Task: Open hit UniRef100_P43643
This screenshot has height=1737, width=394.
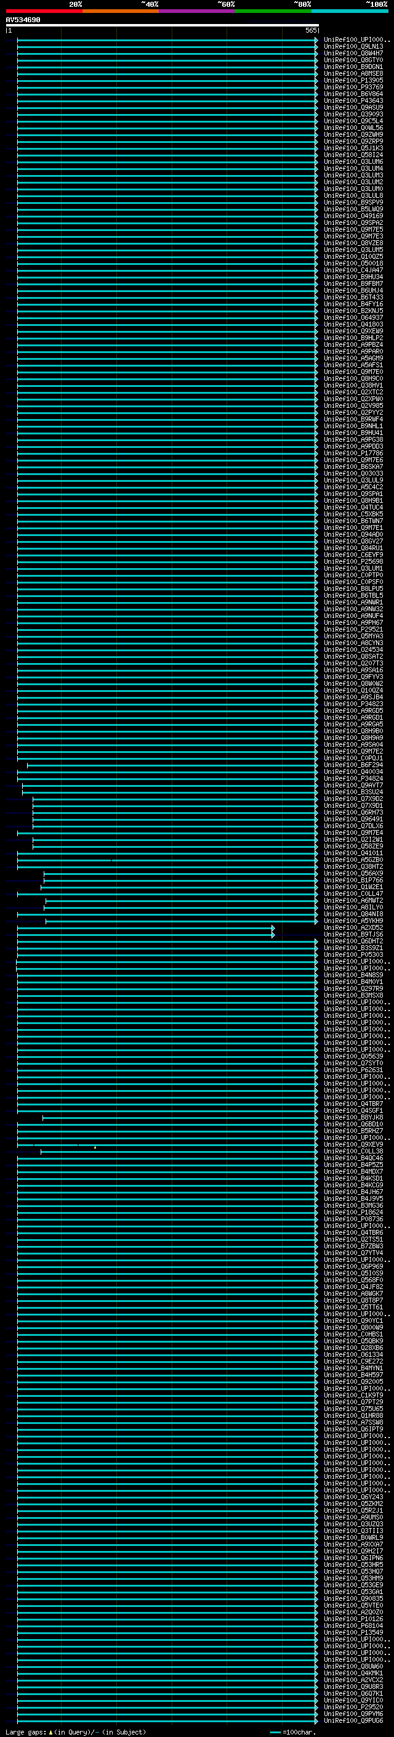Action: point(353,100)
